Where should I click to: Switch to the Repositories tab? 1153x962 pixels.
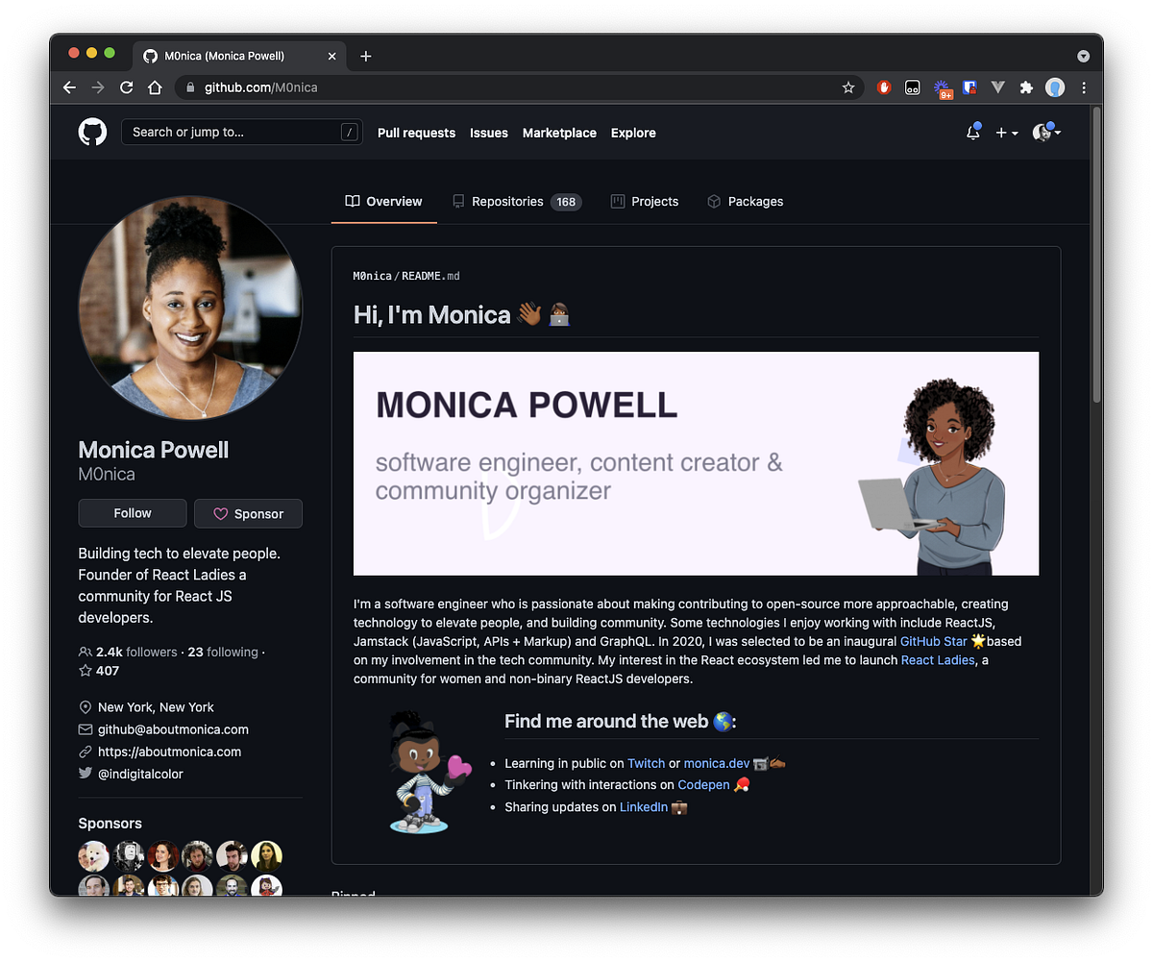pyautogui.click(x=517, y=202)
